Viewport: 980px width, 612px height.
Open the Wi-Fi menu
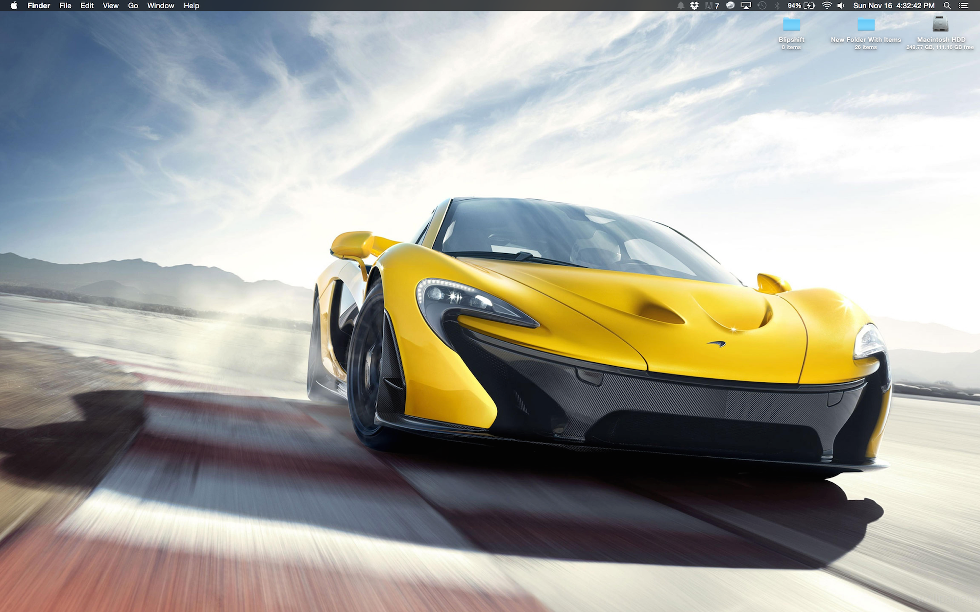(827, 6)
